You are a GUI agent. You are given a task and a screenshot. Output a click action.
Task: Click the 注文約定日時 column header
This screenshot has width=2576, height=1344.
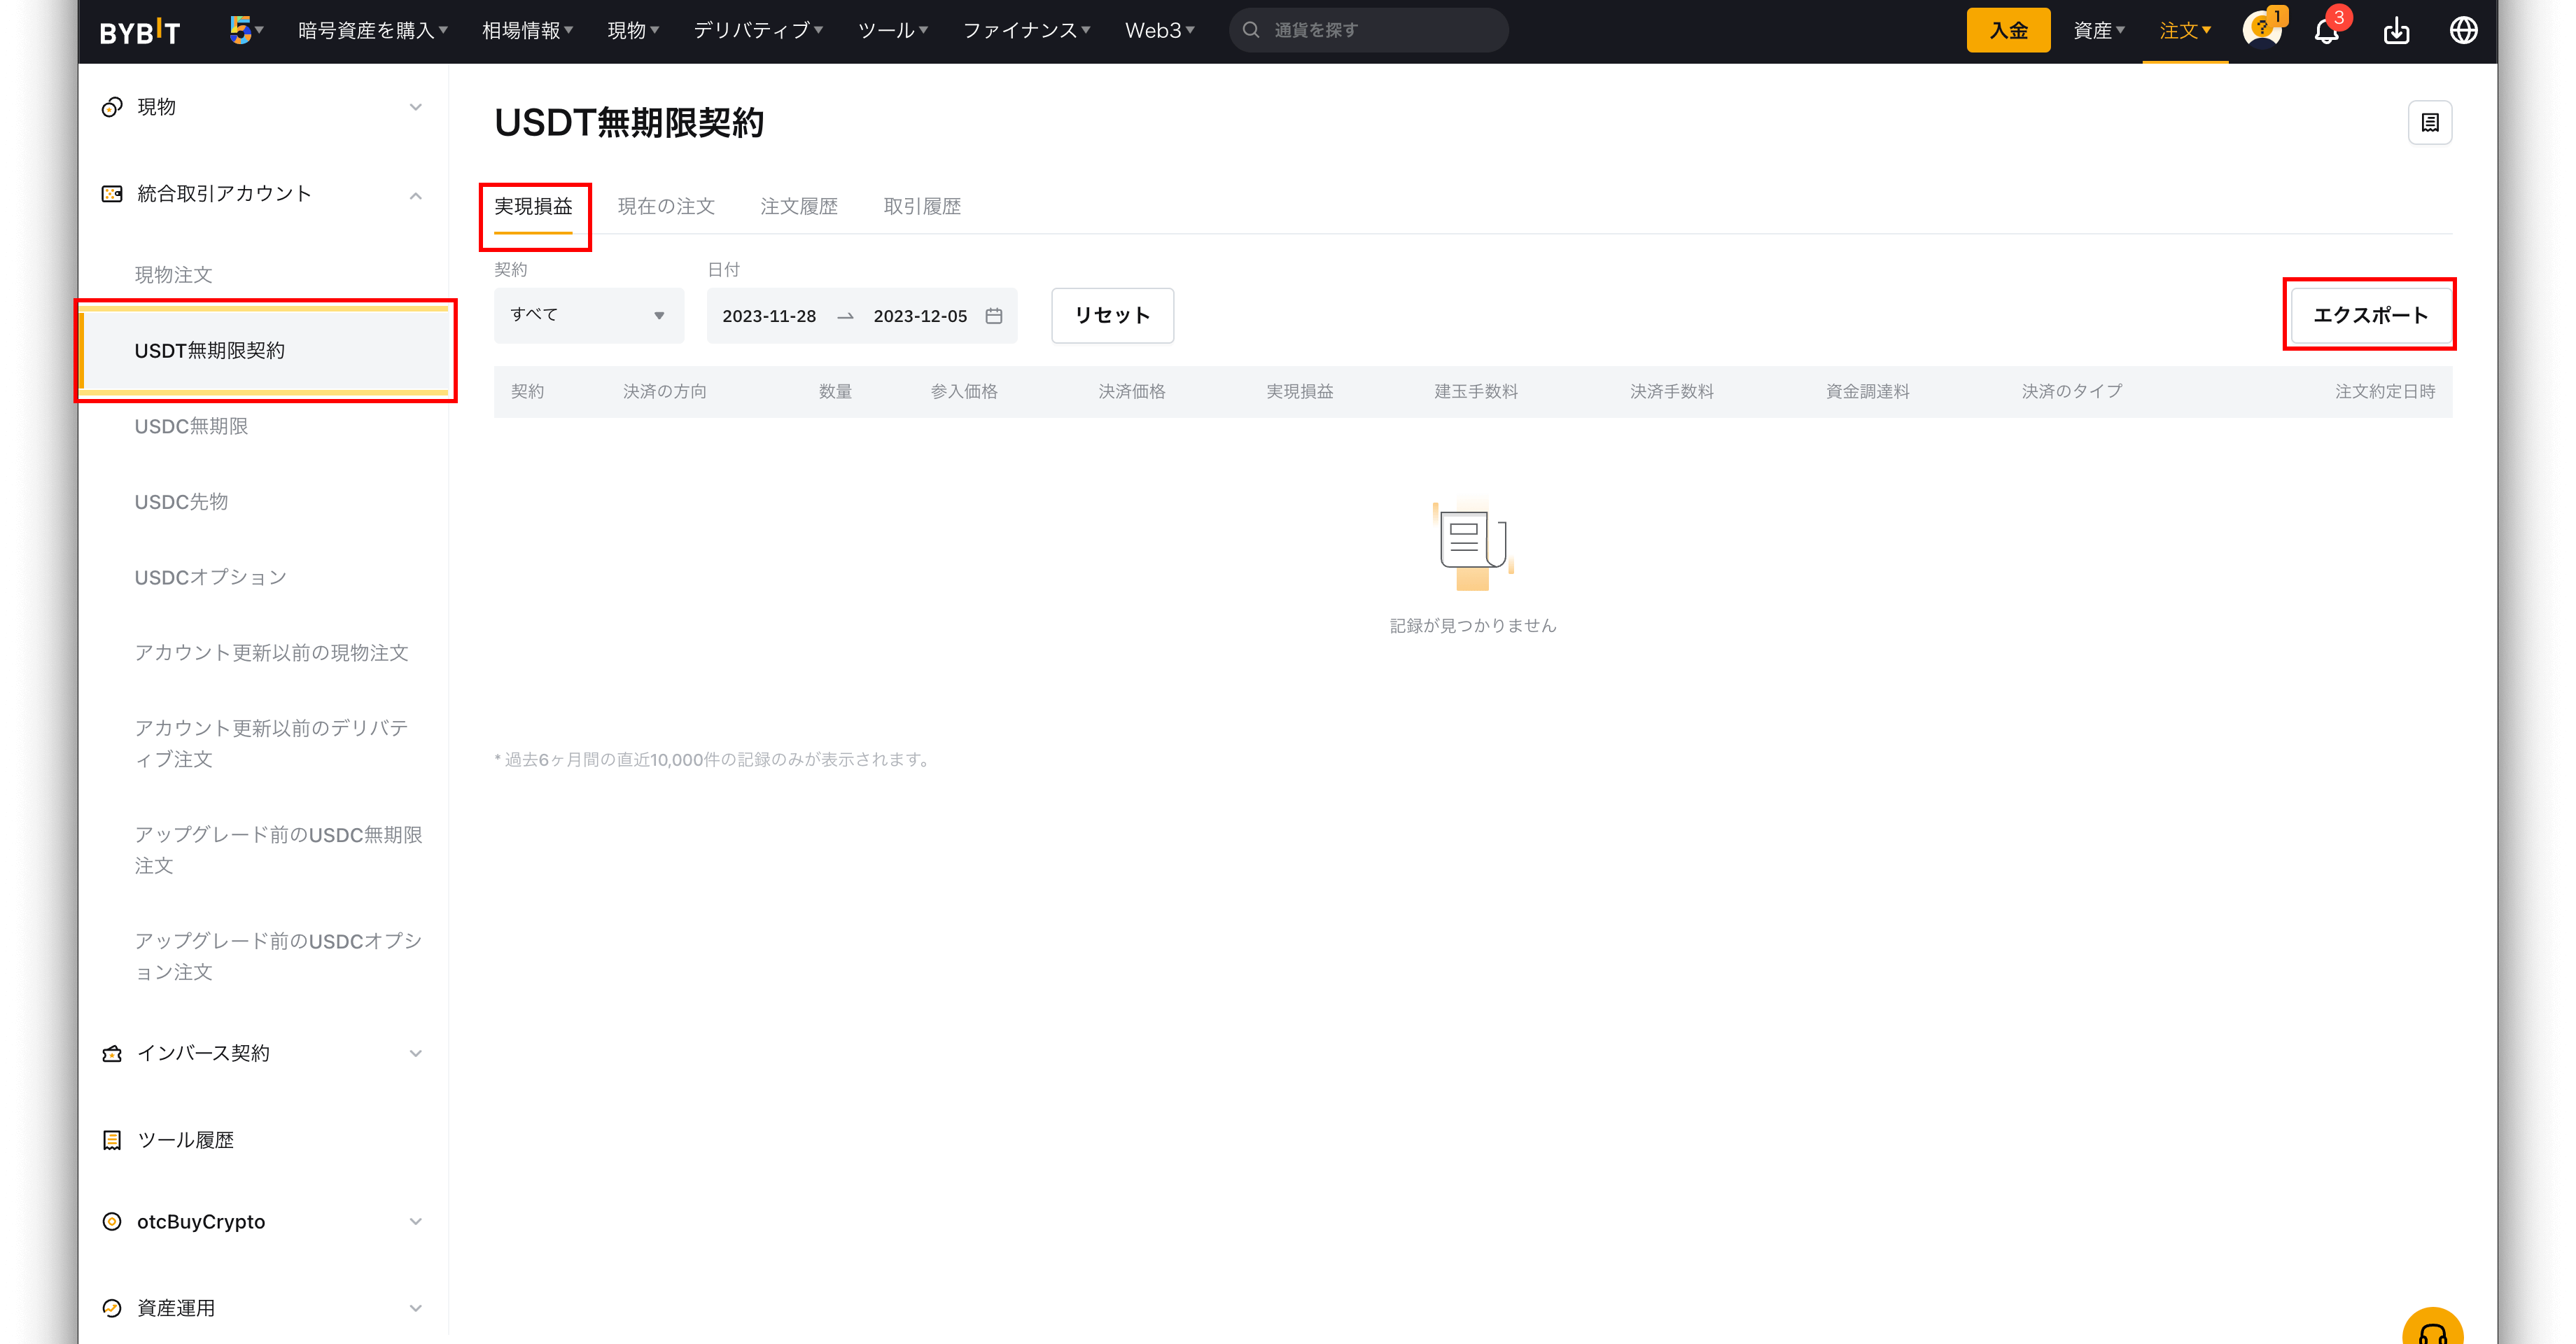point(2385,392)
